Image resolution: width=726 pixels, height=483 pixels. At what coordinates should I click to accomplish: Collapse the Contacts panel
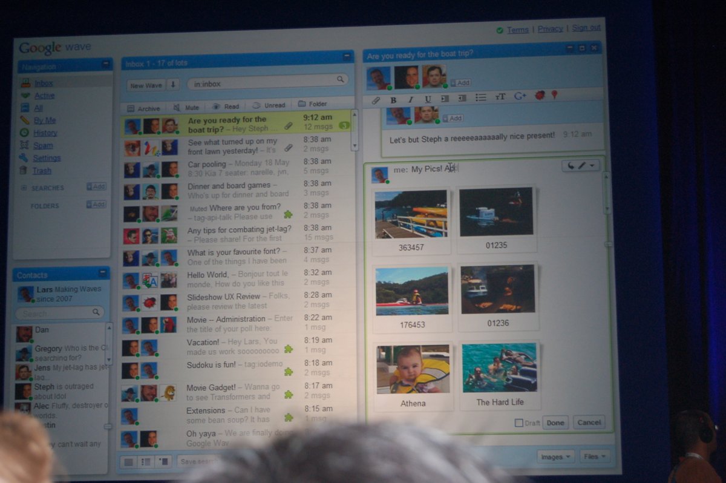point(103,273)
